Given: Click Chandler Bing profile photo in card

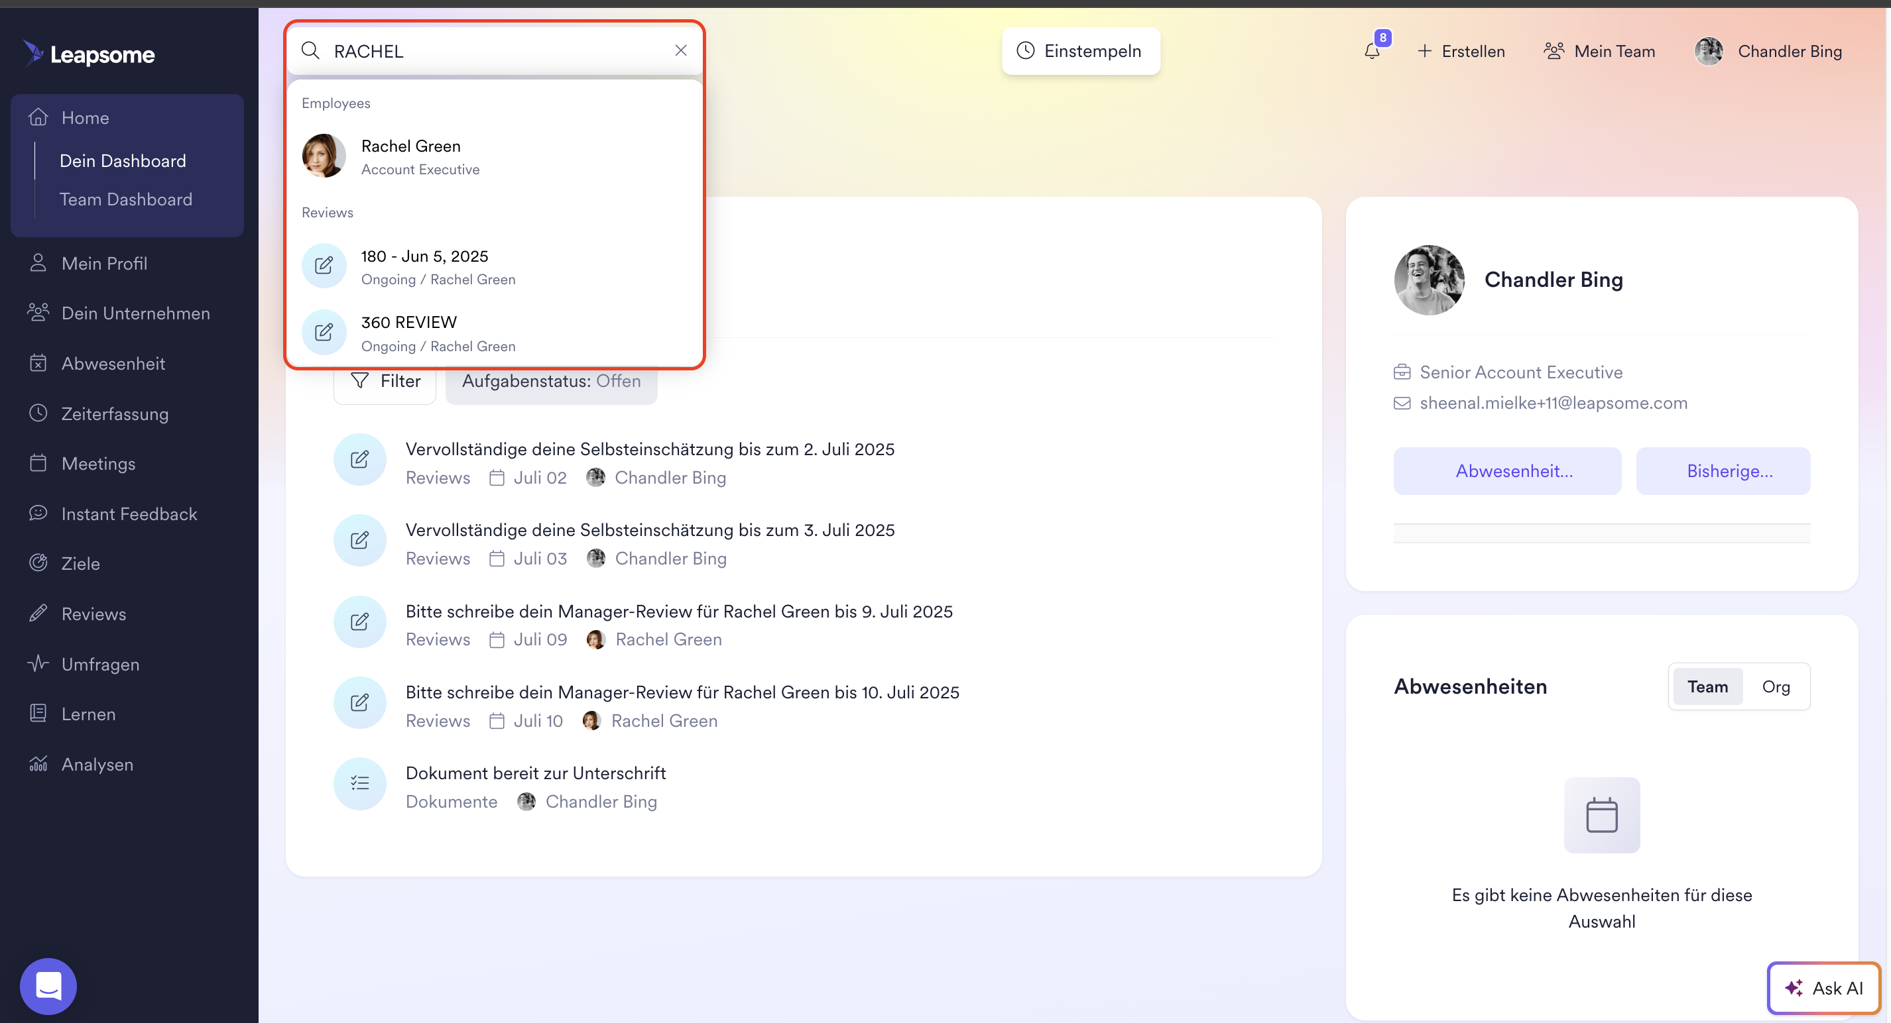Looking at the screenshot, I should tap(1428, 280).
